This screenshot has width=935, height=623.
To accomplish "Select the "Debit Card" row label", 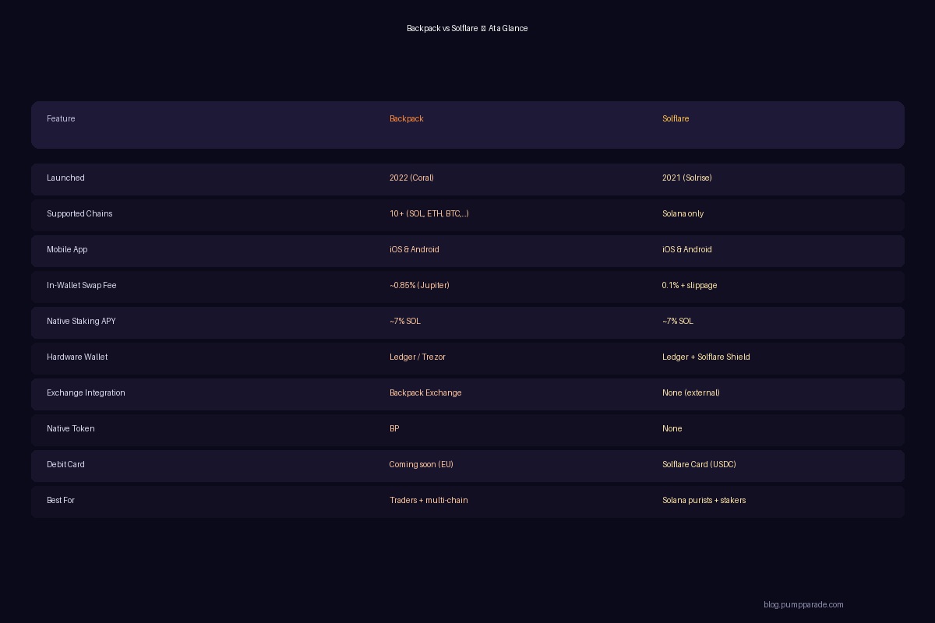I will 65,464.
